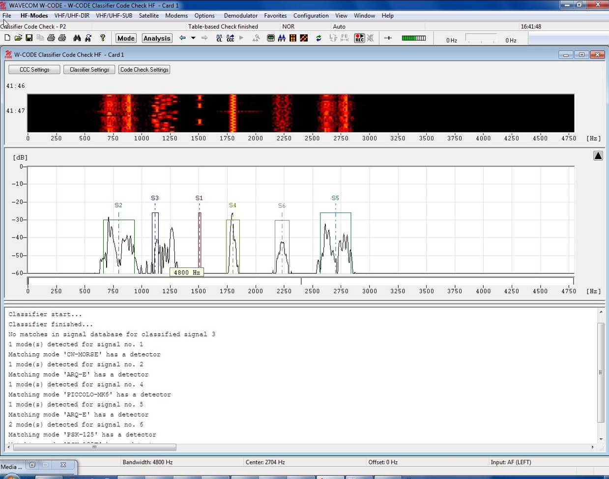The height and width of the screenshot is (479, 609).
Task: Click the Classifier Settings button
Action: (89, 70)
